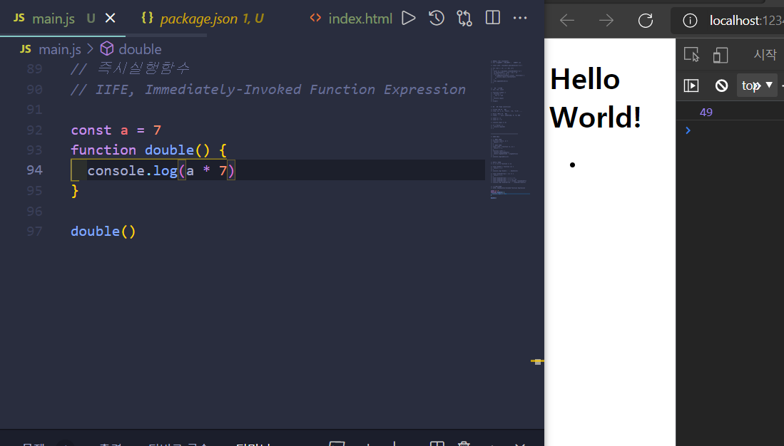
Task: Click the double() call on line 97
Action: coord(103,232)
